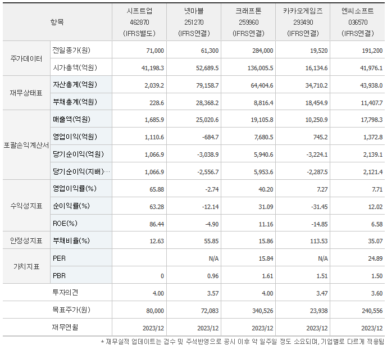Click the 시가총액(억원) row label
This screenshot has width=387, height=345.
pyautogui.click(x=75, y=67)
